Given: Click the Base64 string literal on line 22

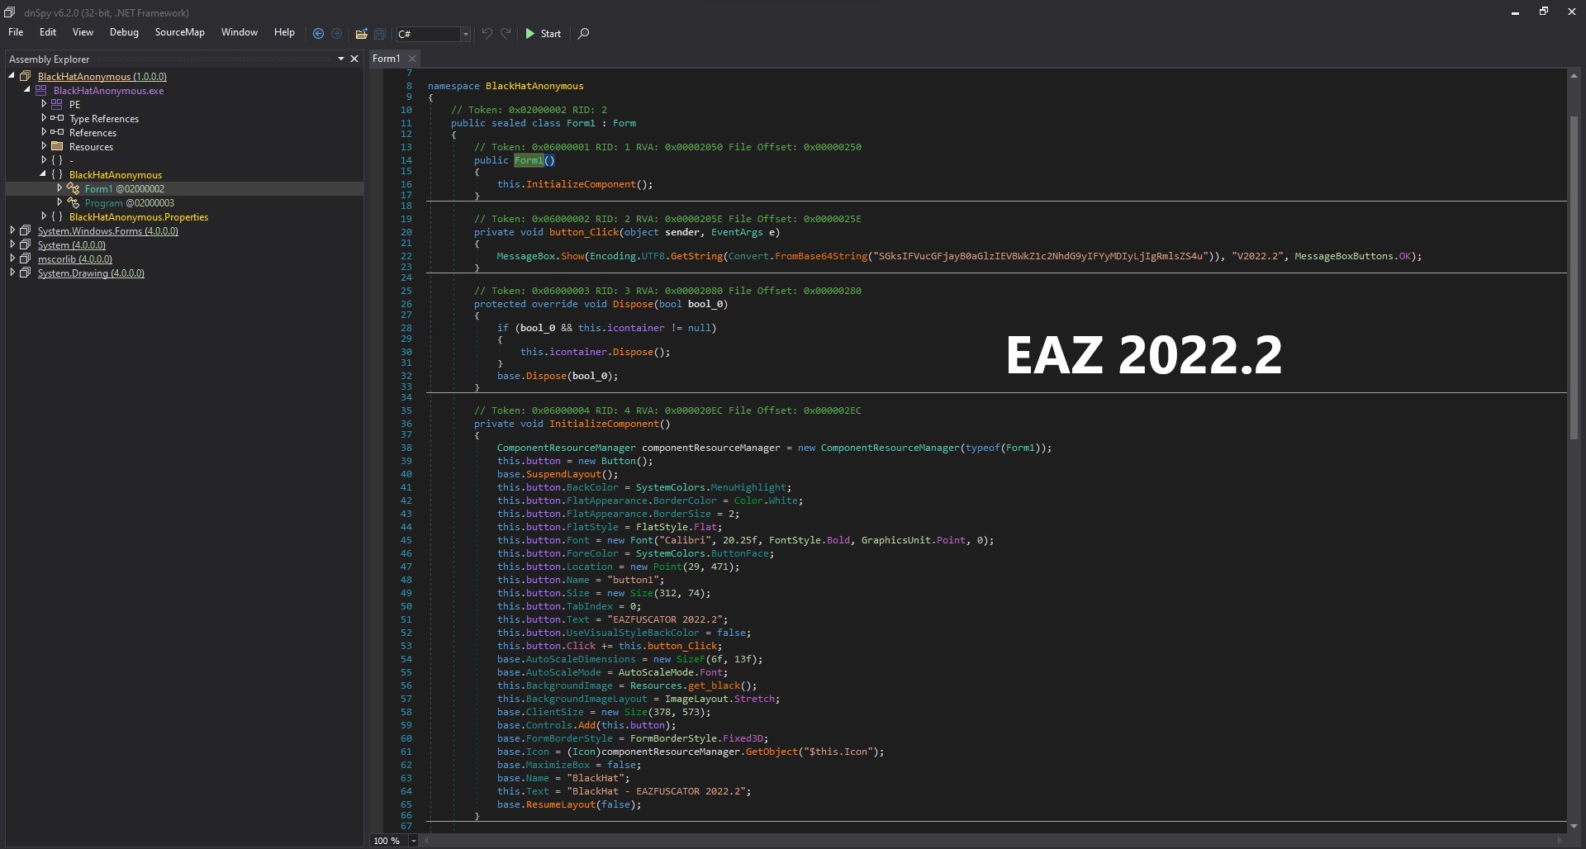Looking at the screenshot, I should pos(1039,256).
